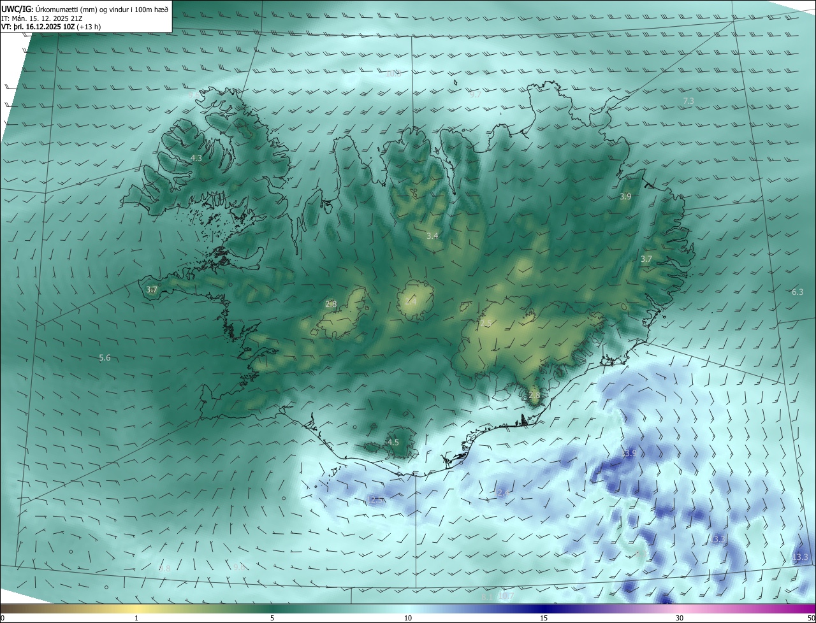This screenshot has width=816, height=623.
Task: Click the 6.3 value east of Iceland
Action: point(798,292)
